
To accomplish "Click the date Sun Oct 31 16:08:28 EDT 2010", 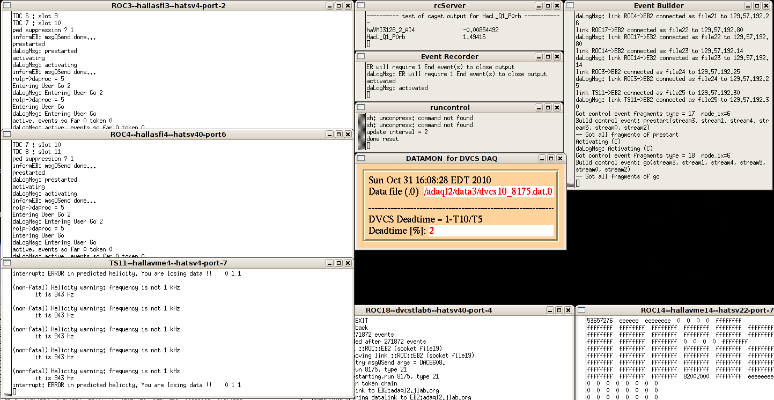I will [x=430, y=180].
